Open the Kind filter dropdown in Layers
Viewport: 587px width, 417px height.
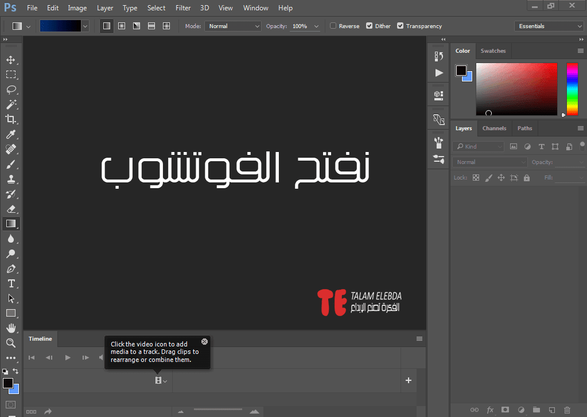478,146
